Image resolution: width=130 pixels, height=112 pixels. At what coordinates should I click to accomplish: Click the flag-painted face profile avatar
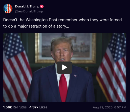tap(8, 9)
